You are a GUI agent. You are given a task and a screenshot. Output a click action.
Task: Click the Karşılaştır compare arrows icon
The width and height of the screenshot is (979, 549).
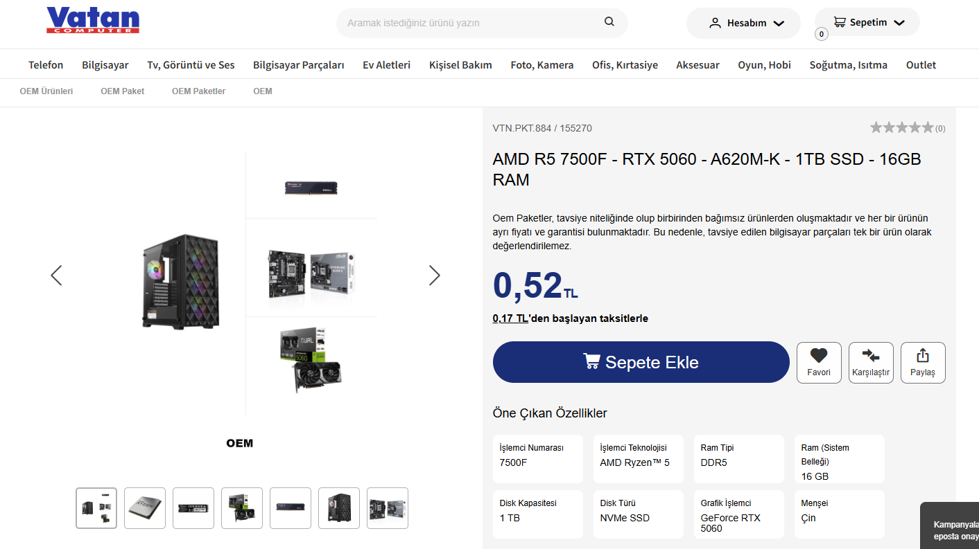(871, 355)
